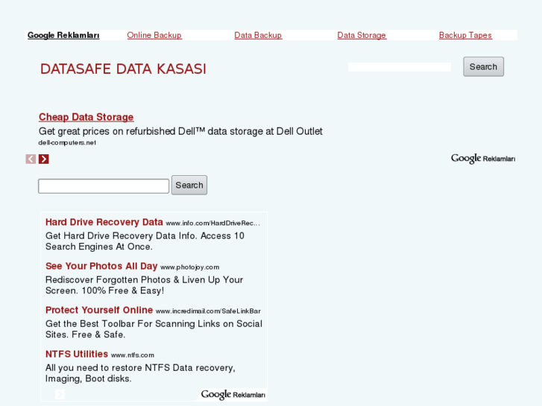Click the Search button below the ad
542x406 pixels.
(x=189, y=185)
